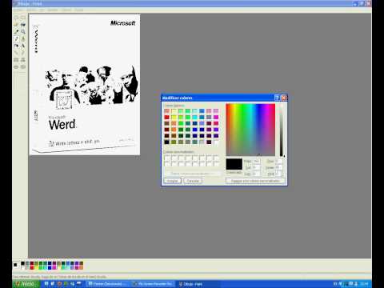Viewport: 384px width, 288px height.
Task: Pick the red basic color swatch
Action: (167, 117)
